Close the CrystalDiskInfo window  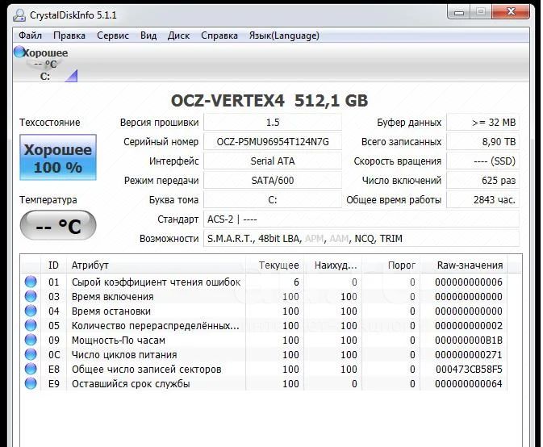tap(511, 12)
